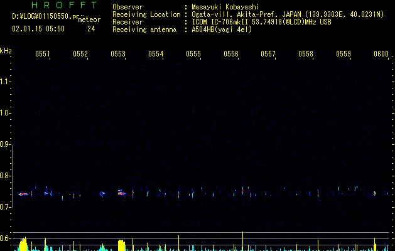Click the wide yellow power burst below 0553

pos(121,245)
